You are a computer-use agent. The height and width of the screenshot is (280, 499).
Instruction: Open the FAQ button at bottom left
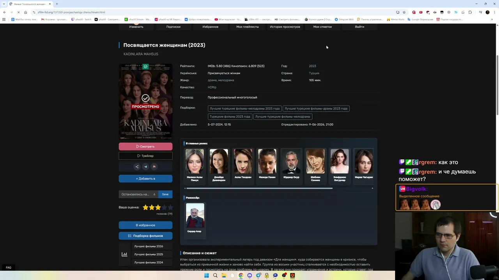click(9, 268)
